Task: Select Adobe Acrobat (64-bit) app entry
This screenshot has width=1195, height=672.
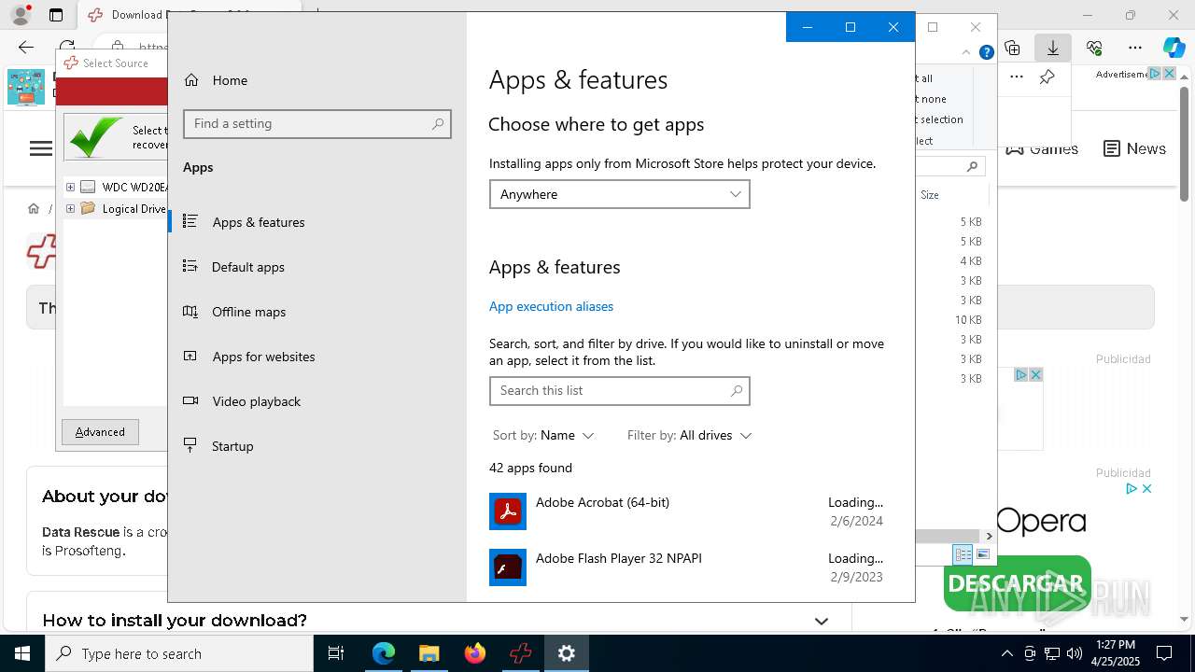Action: [x=686, y=511]
